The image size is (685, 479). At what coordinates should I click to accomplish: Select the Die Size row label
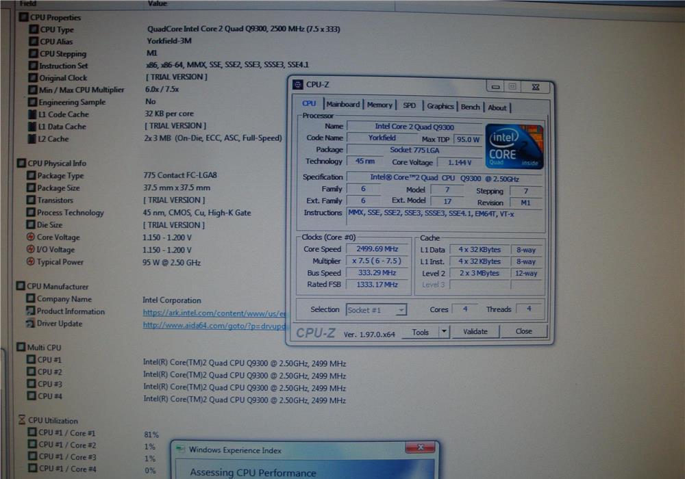click(x=49, y=224)
